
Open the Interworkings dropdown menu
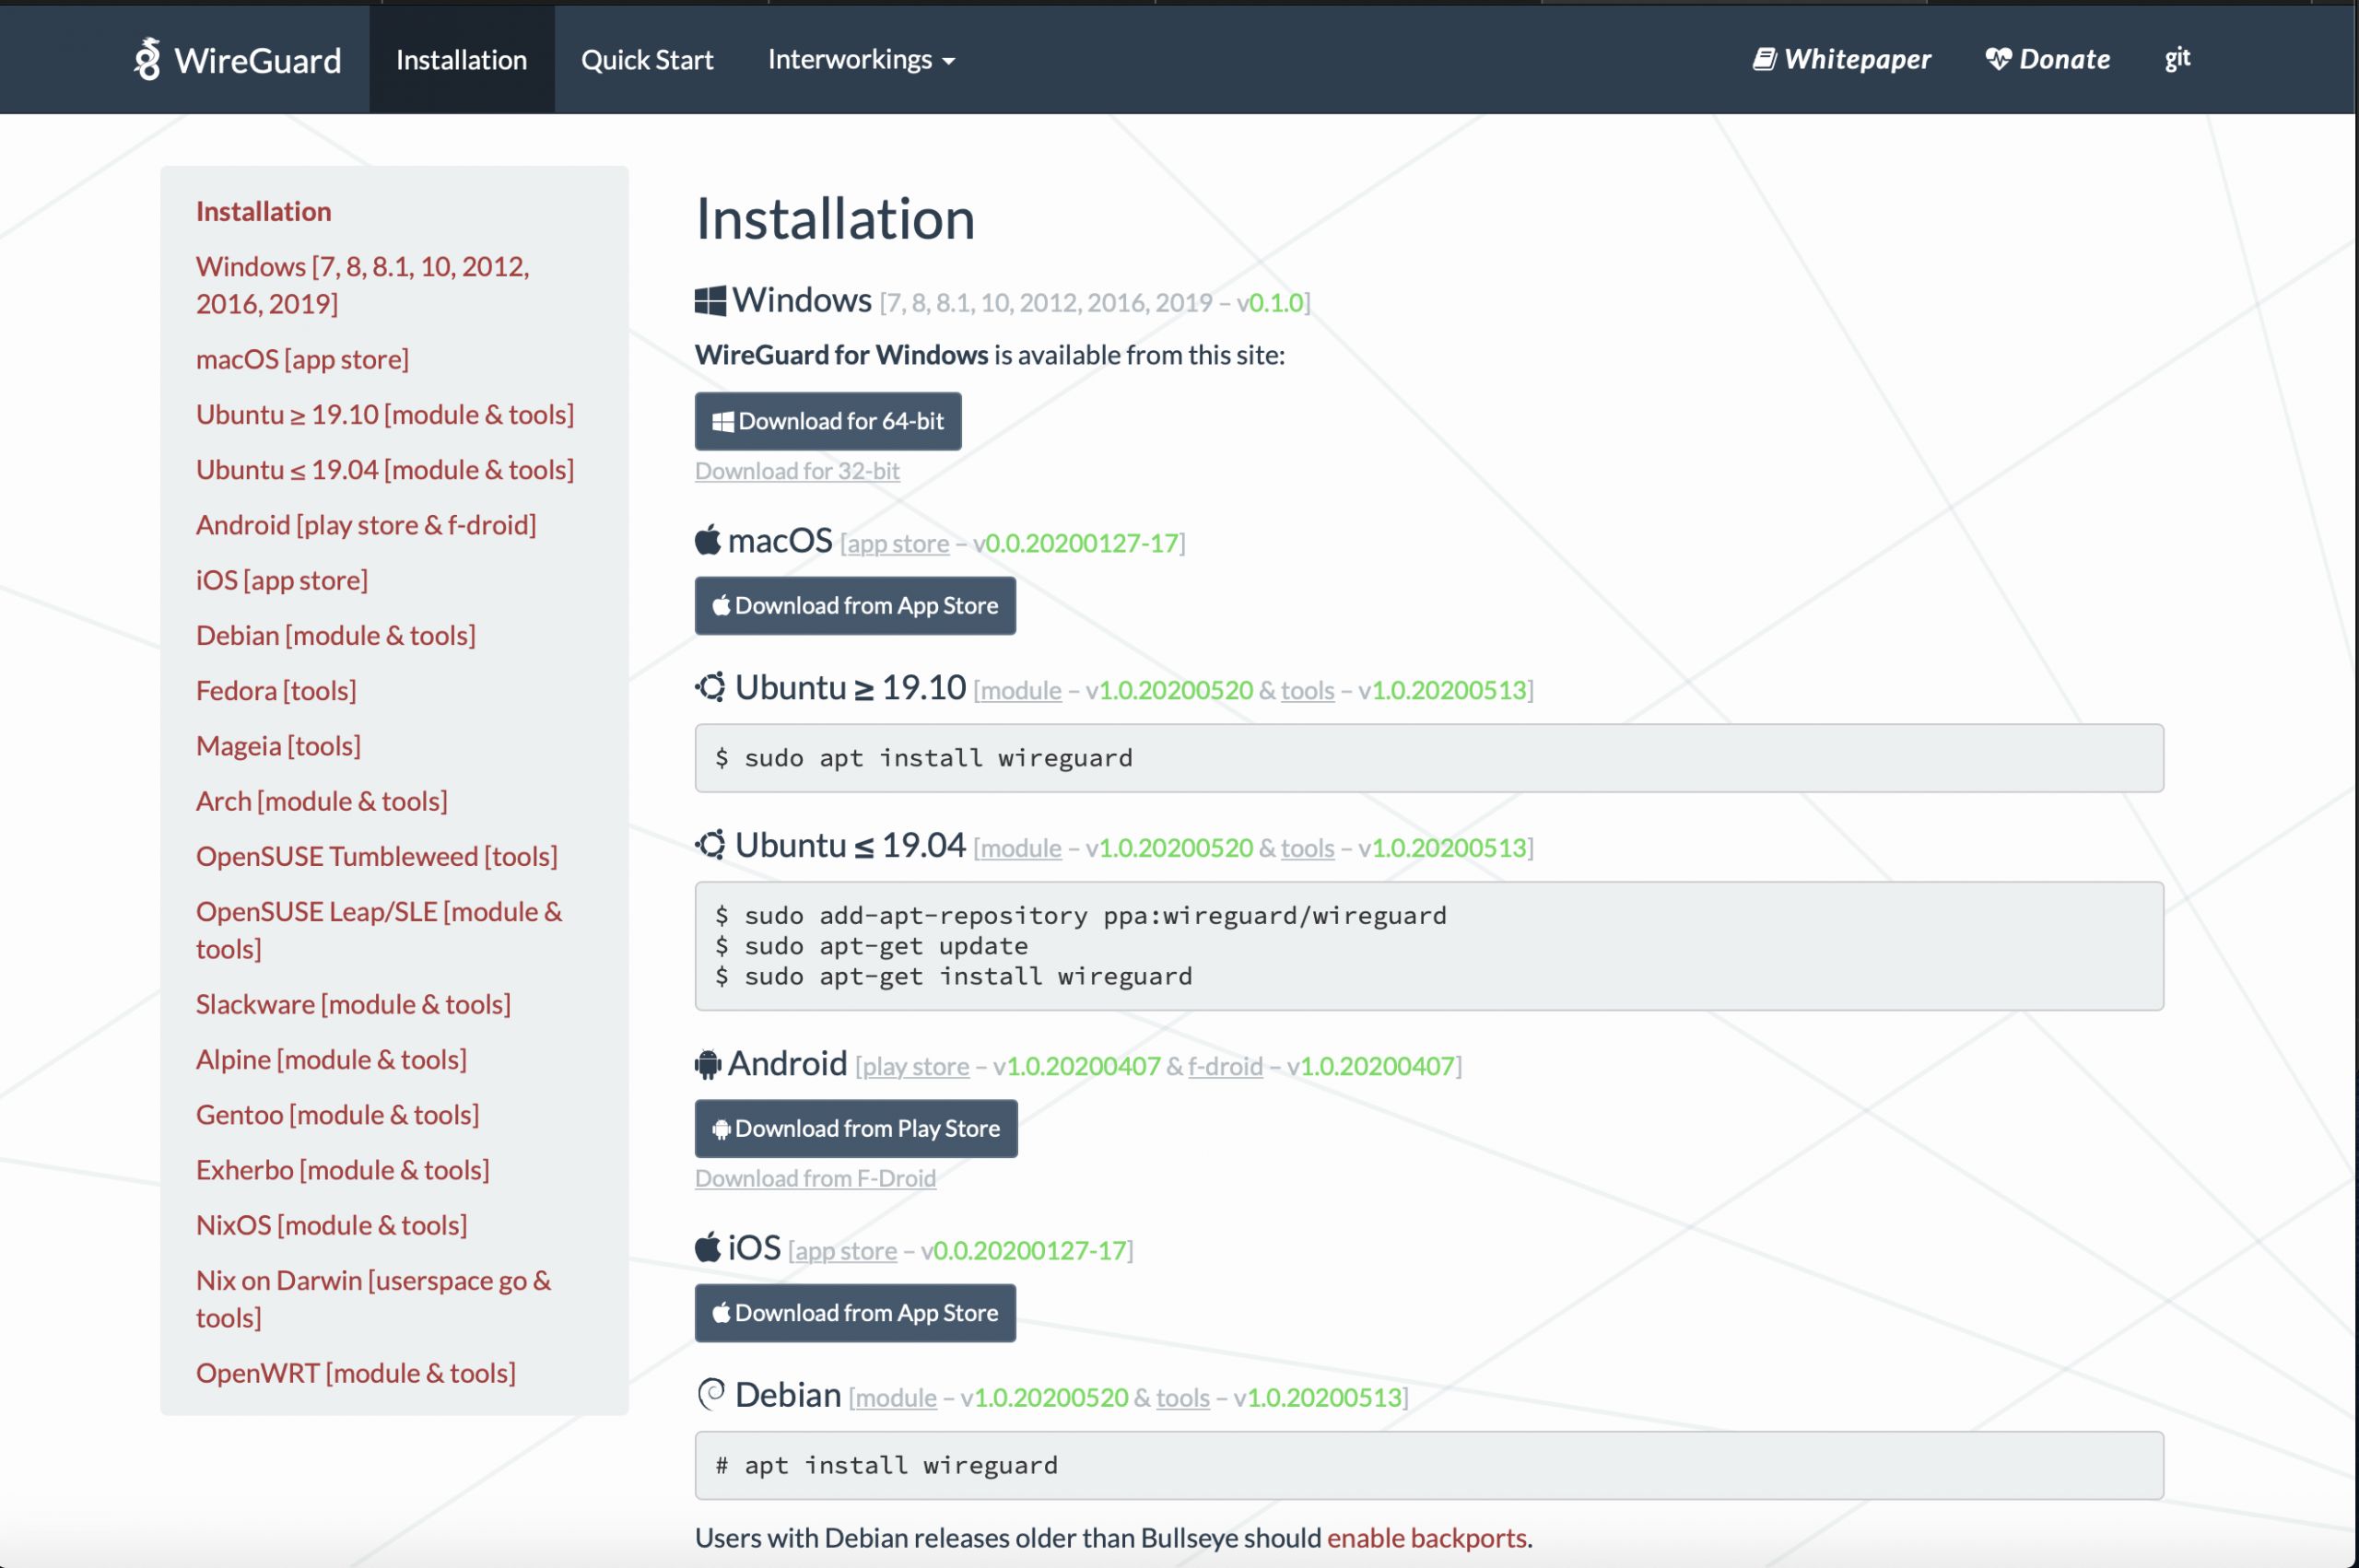(861, 59)
